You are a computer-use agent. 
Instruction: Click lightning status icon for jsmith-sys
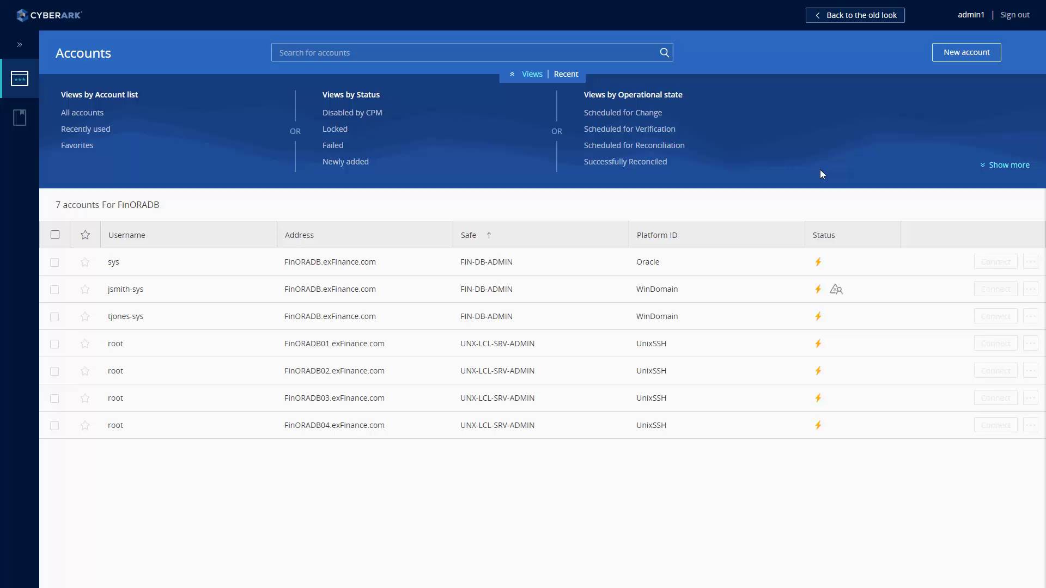click(818, 289)
